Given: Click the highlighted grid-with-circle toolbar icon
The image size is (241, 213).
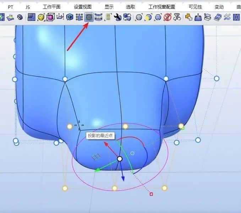Looking at the screenshot, I should [89, 17].
